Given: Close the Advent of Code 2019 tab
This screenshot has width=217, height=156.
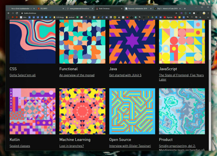Looking at the screenshot, I should tap(180, 9).
